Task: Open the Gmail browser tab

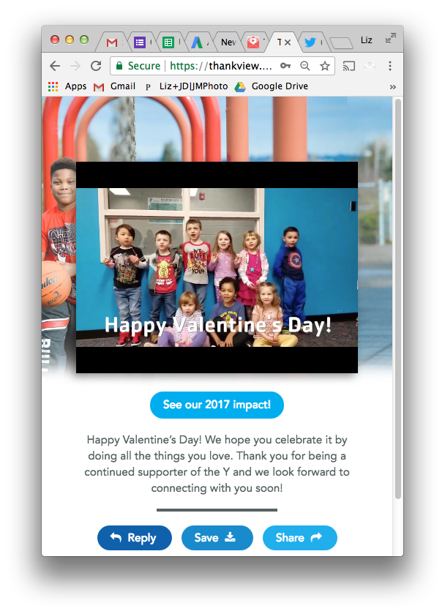Action: click(112, 42)
